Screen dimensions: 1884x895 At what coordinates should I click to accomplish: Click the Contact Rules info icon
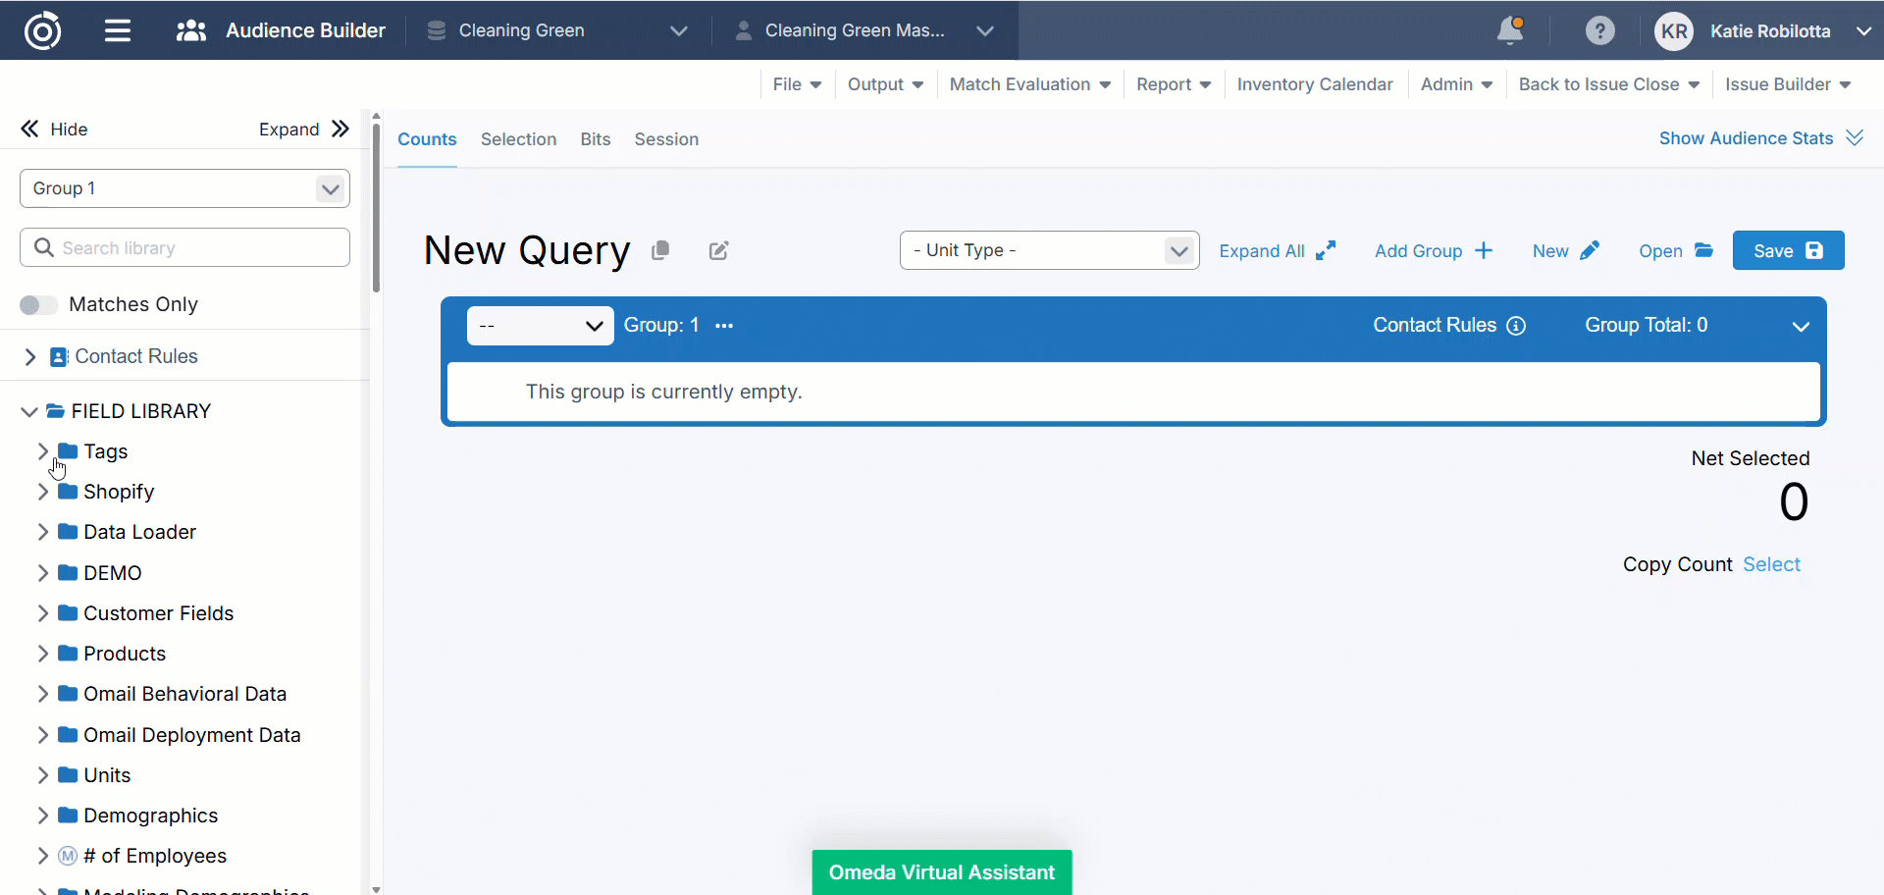pos(1516,326)
